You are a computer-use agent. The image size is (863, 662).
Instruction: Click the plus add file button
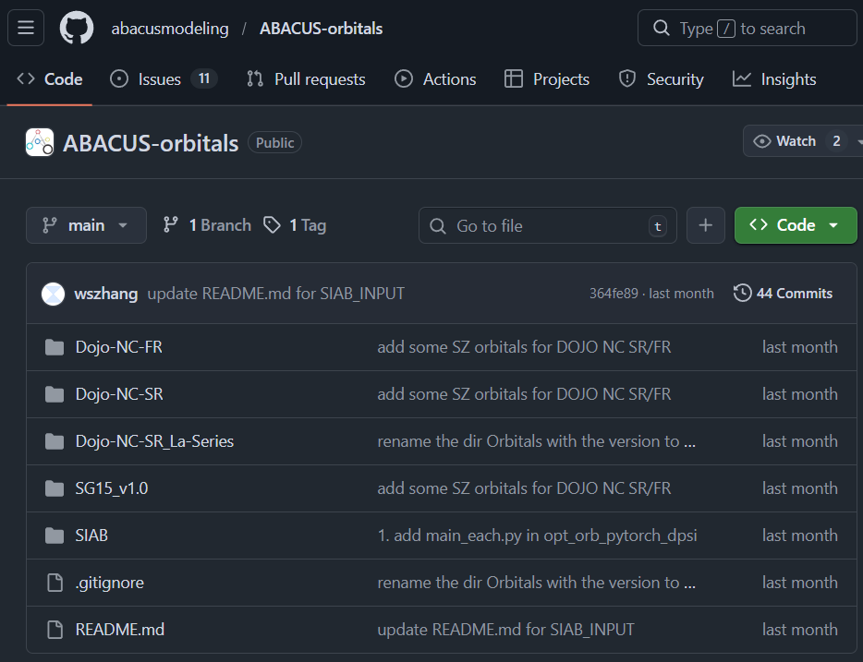click(706, 225)
